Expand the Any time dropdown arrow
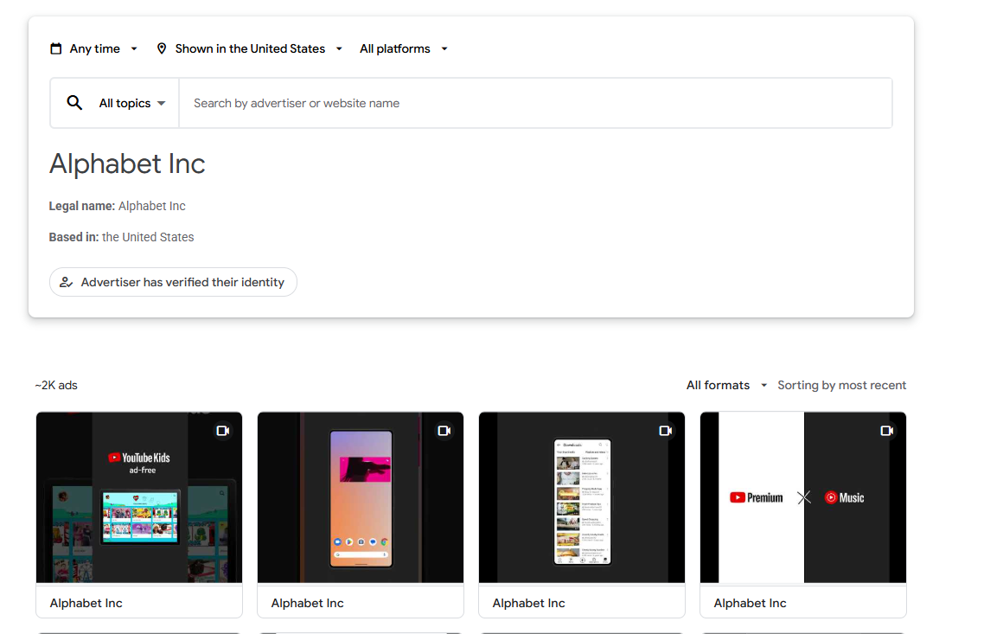 134,48
